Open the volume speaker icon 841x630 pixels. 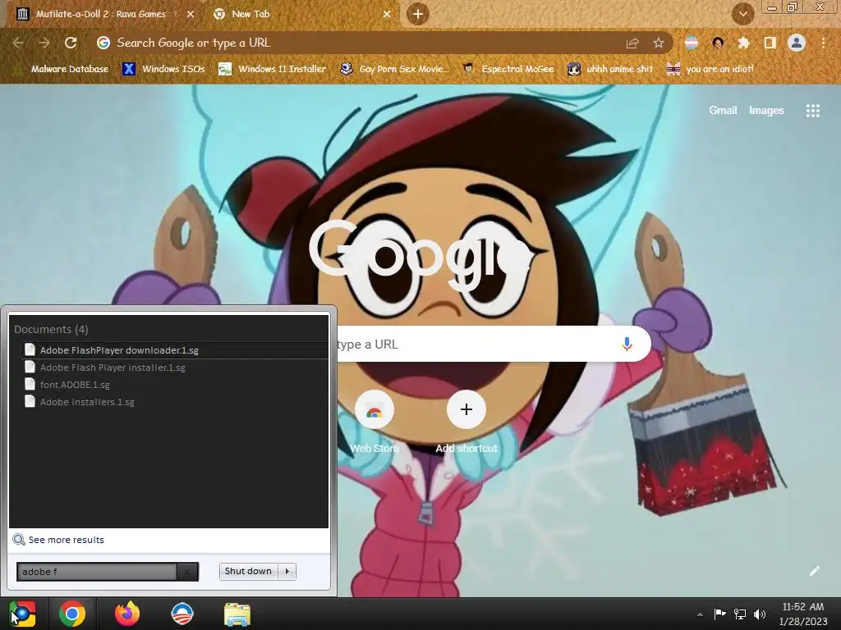760,614
